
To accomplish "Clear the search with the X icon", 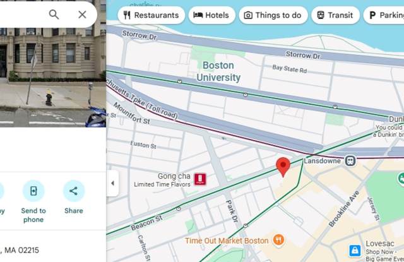I will point(82,15).
